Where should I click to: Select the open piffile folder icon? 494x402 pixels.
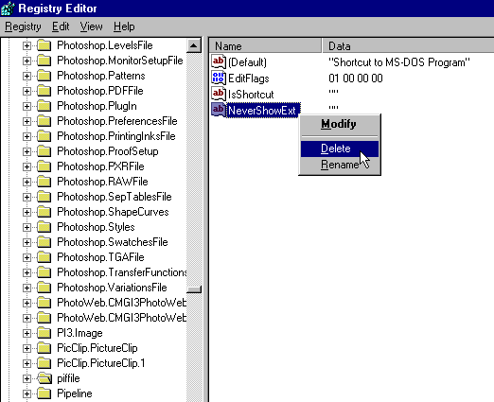(44, 378)
